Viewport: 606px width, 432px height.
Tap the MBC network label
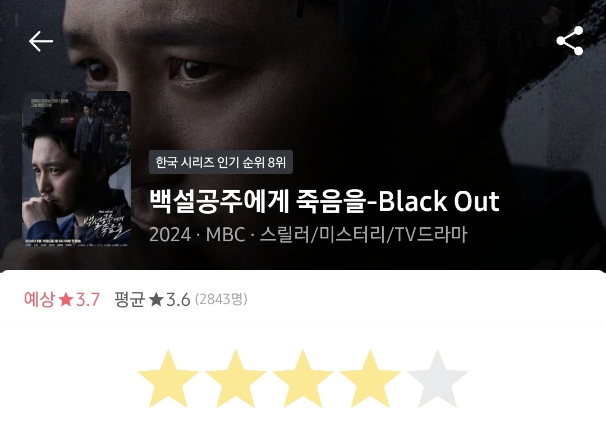pyautogui.click(x=226, y=235)
